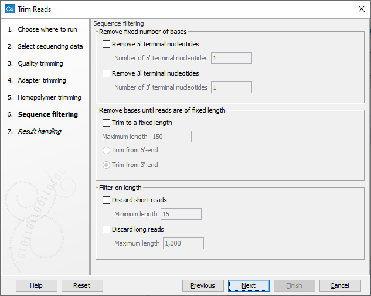Go back with the Previous button

pos(203,285)
